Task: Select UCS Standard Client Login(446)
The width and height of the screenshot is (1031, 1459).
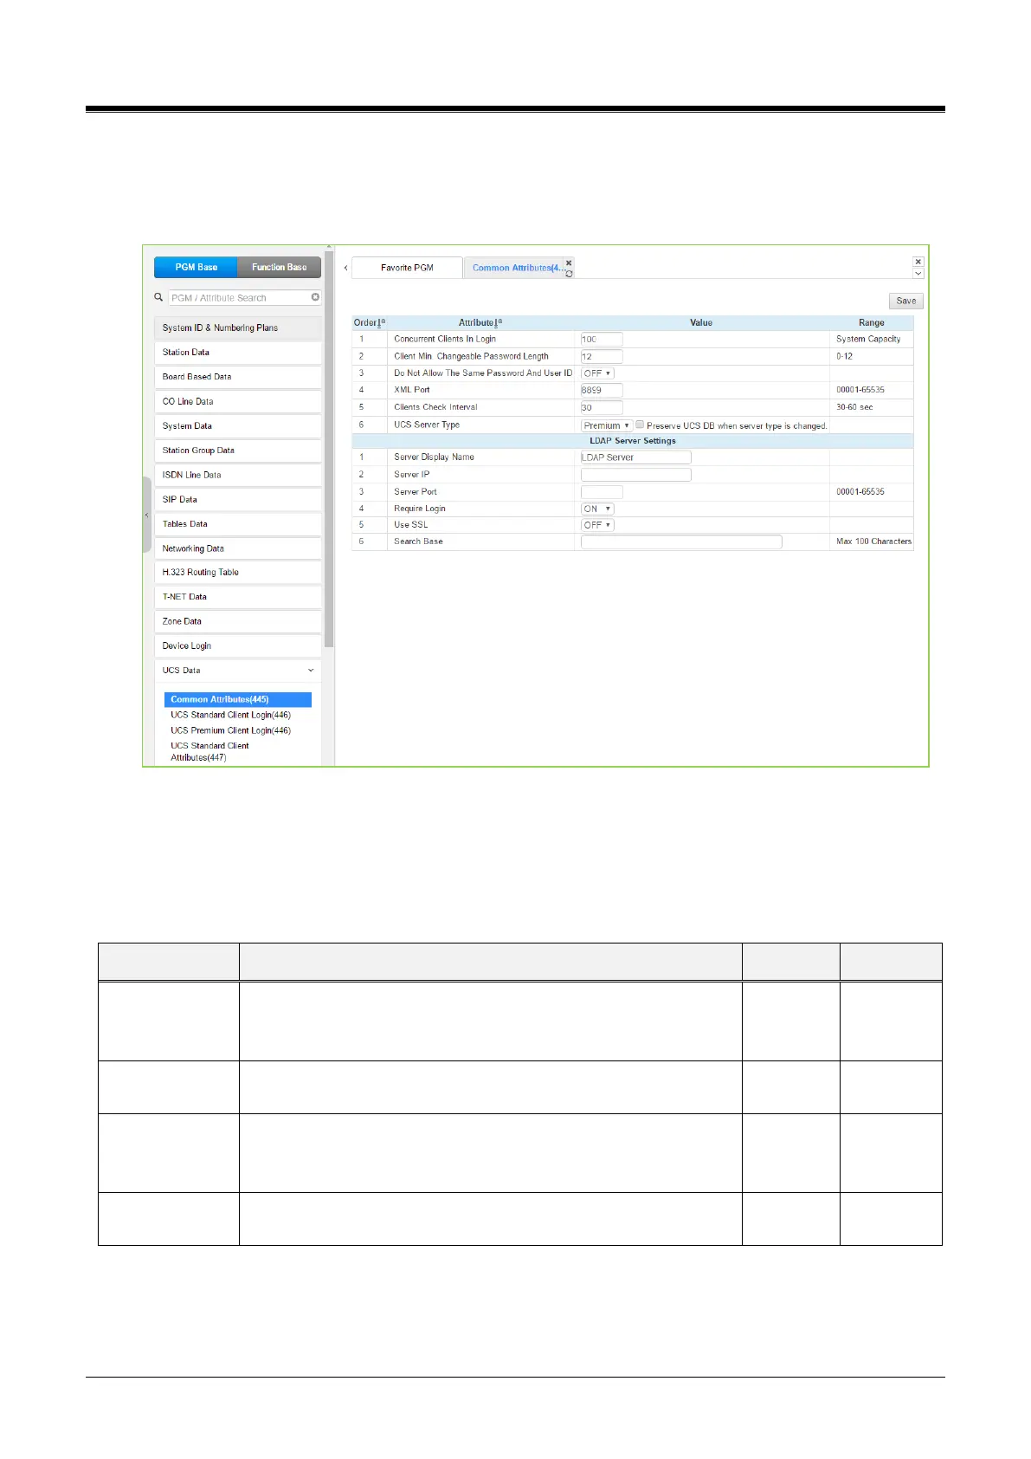Action: [230, 715]
